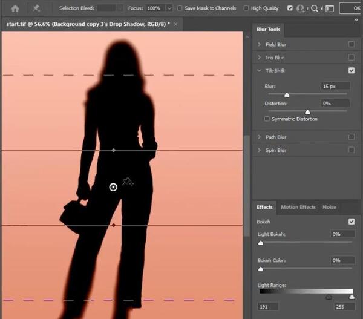Click the canvas vertical scrollbar thumb
Image resolution: width=363 pixels, height=319 pixels.
247,186
